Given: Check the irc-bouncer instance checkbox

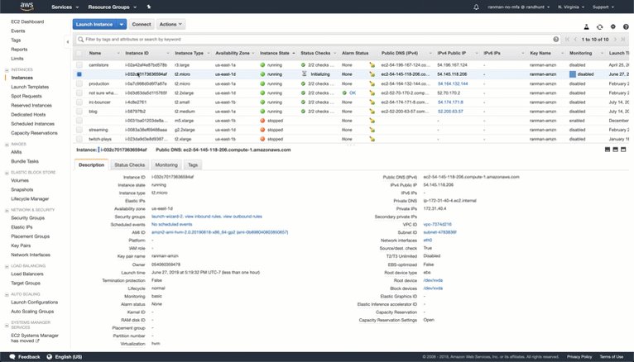Looking at the screenshot, I should click(79, 102).
